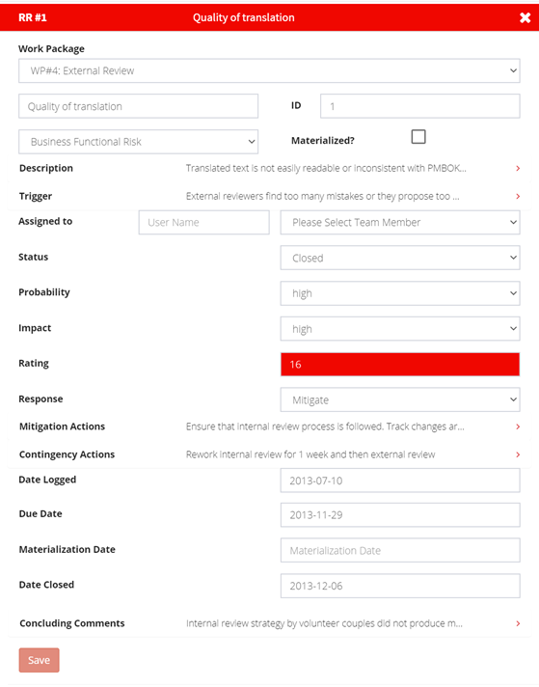Open the Work Package dropdown
539x687 pixels.
(x=269, y=70)
